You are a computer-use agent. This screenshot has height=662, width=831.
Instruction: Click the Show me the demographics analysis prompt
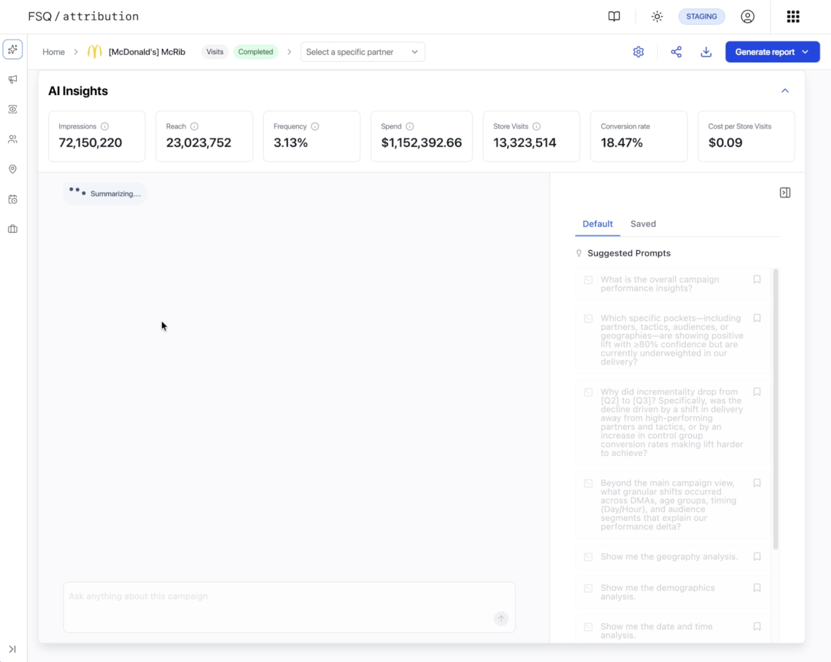(x=657, y=592)
